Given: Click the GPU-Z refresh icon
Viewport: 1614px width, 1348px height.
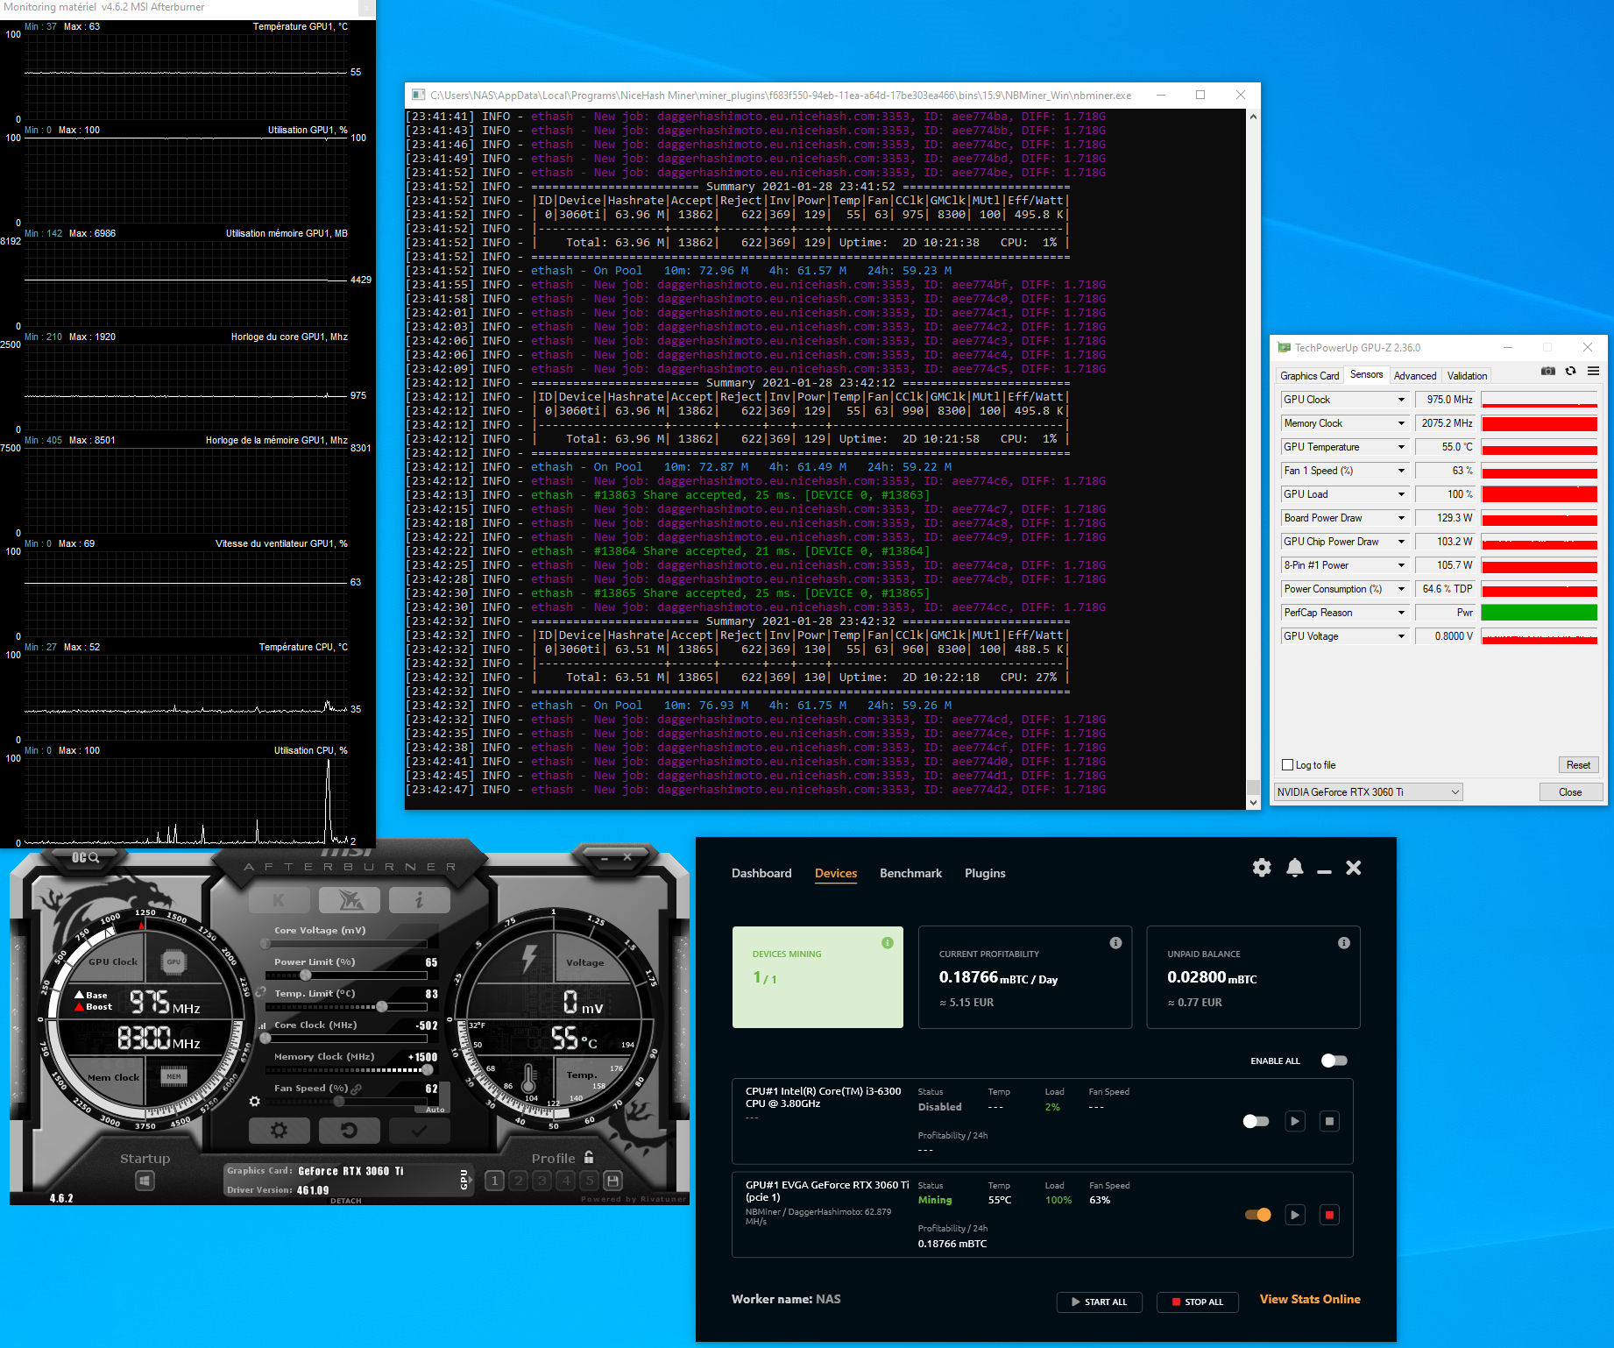Looking at the screenshot, I should tap(1570, 372).
